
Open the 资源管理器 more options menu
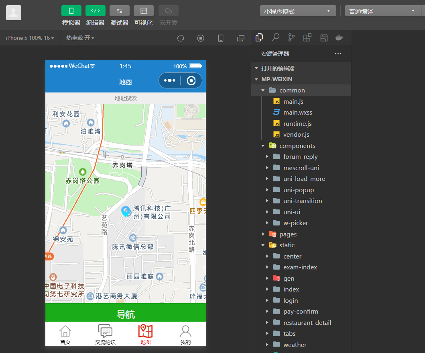pyautogui.click(x=338, y=53)
